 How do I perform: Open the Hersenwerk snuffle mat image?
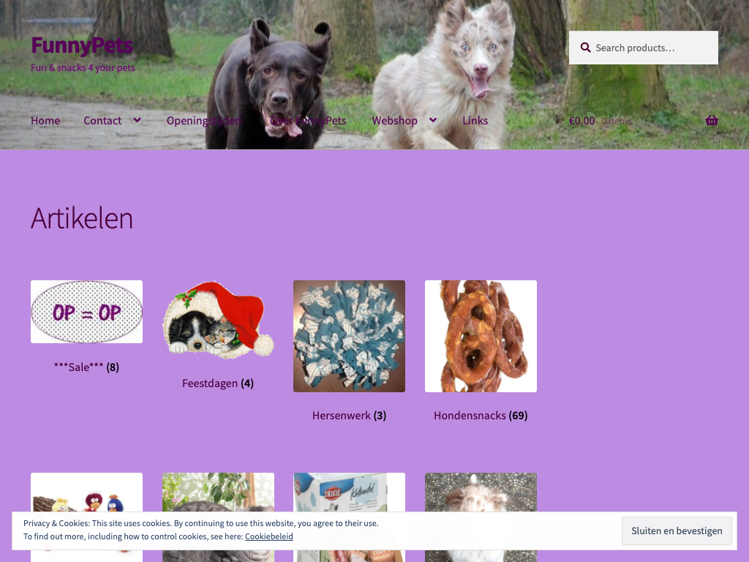pyautogui.click(x=349, y=336)
